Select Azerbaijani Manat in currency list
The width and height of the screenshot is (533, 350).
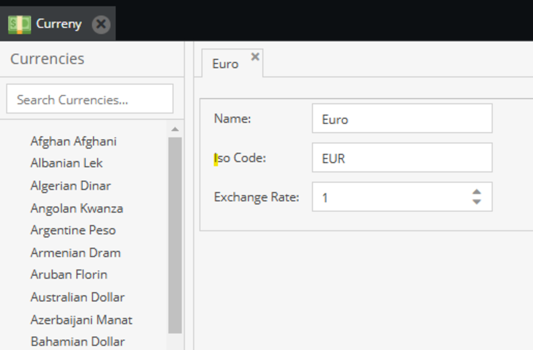(81, 320)
